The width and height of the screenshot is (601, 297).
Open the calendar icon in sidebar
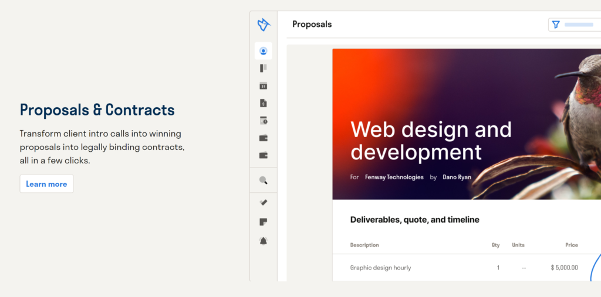tap(264, 86)
